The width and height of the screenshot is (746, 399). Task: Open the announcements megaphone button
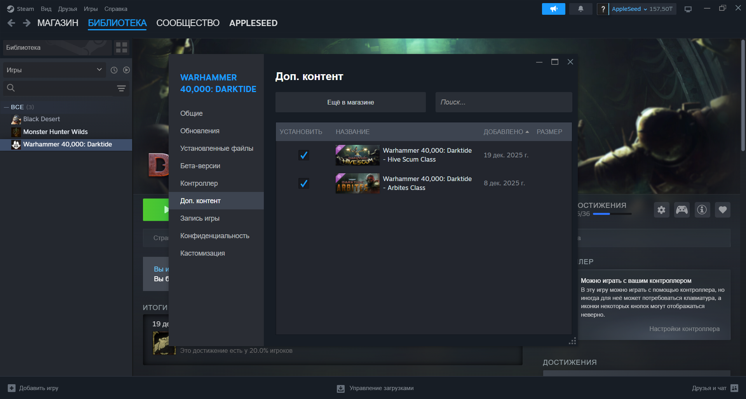[553, 9]
